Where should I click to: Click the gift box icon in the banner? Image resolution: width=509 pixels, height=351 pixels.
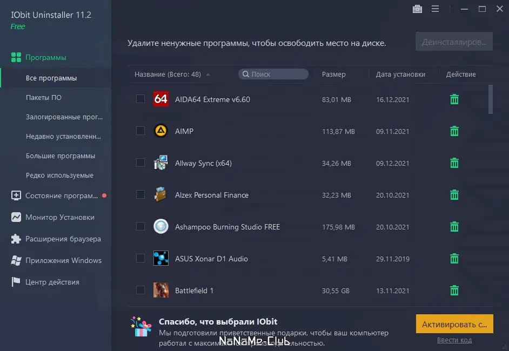click(x=141, y=327)
